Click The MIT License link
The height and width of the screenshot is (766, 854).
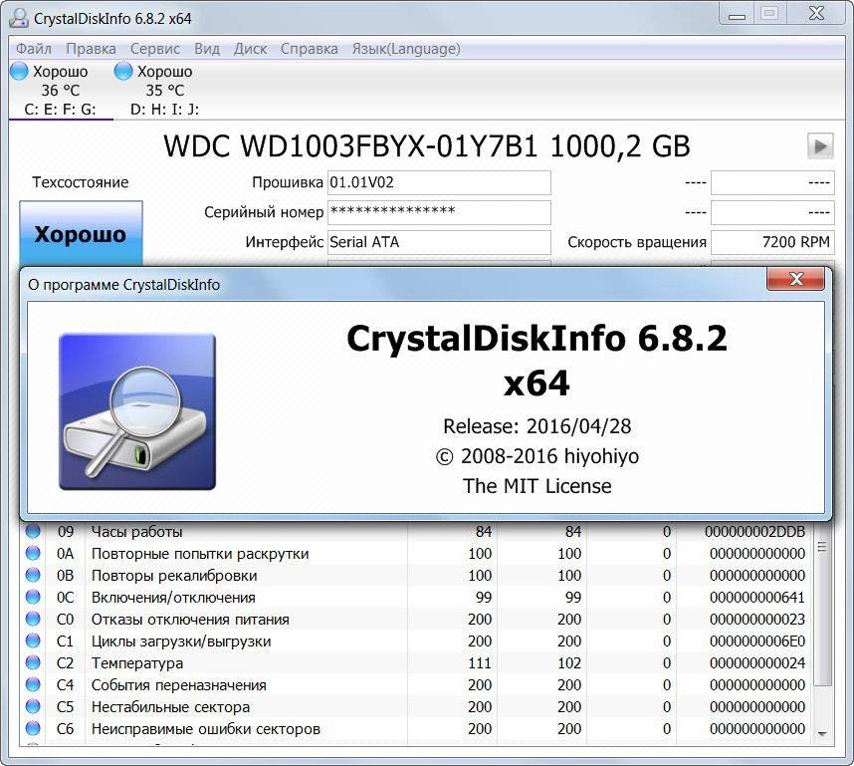[x=537, y=486]
